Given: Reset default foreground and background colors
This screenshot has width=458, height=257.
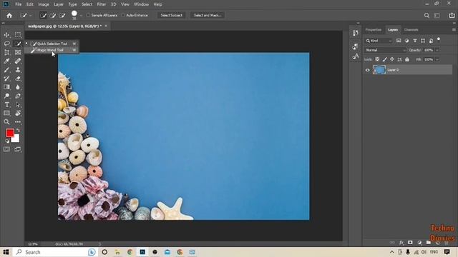Looking at the screenshot, I should click(7, 141).
